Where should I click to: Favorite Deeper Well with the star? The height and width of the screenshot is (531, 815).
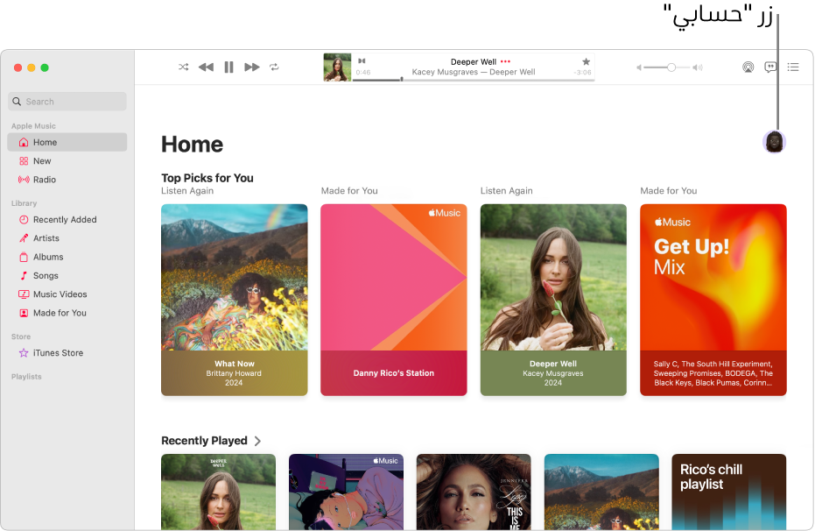[586, 62]
